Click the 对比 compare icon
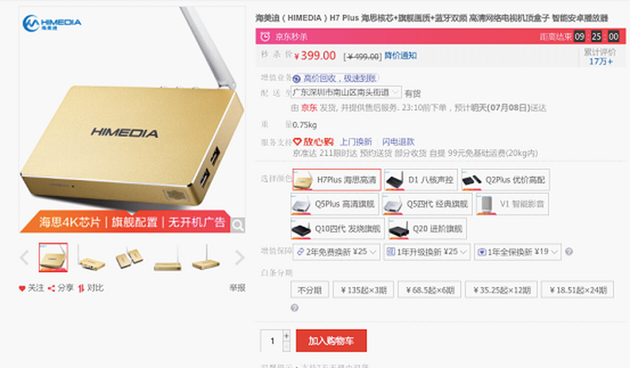This screenshot has width=630, height=368. [81, 288]
